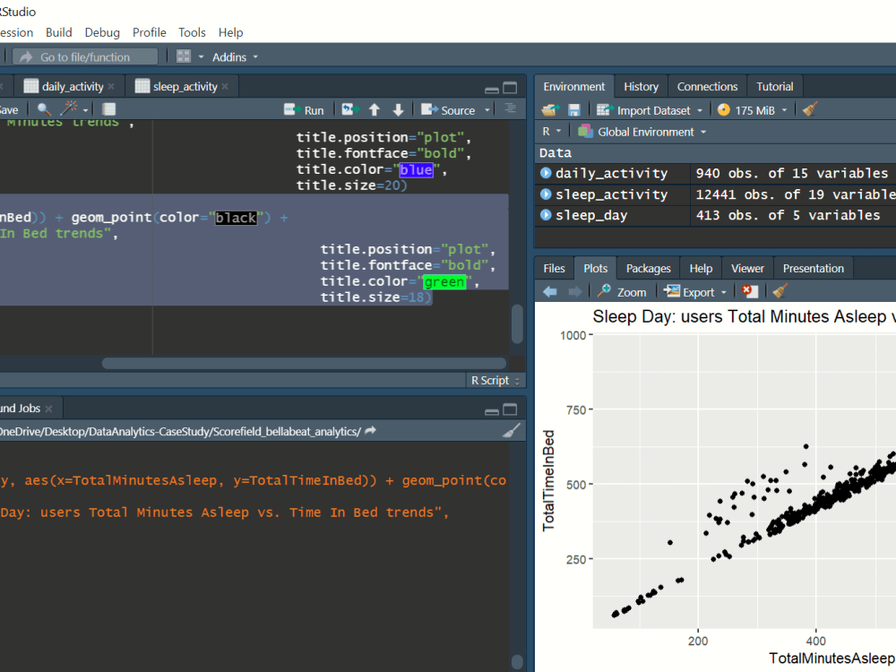The image size is (896, 672).
Task: Open the Source options dropdown arrow
Action: 487,109
